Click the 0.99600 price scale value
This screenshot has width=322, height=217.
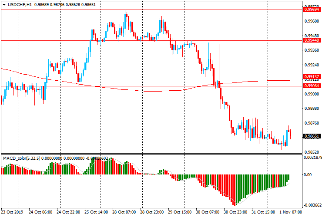click(312, 21)
